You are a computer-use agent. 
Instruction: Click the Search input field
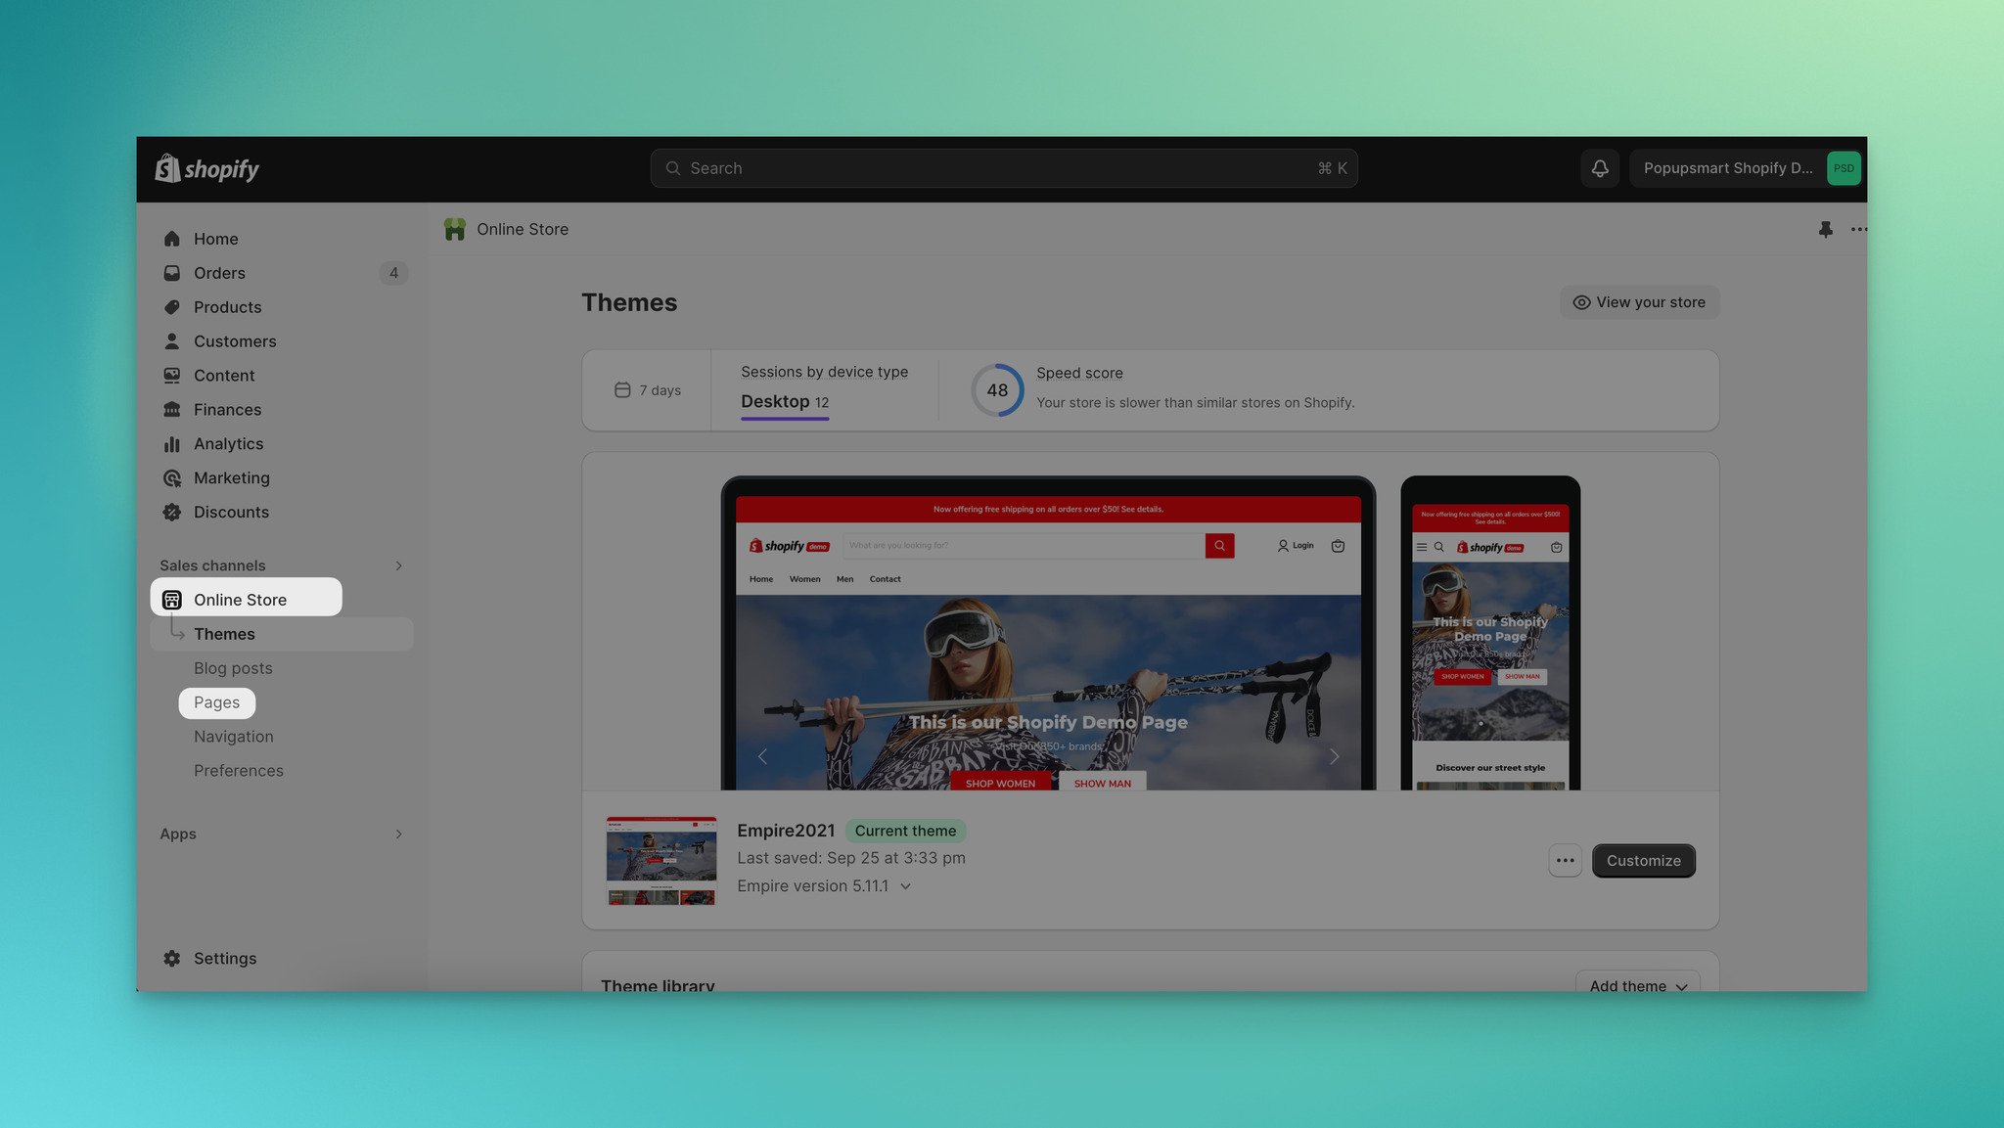click(x=1004, y=168)
